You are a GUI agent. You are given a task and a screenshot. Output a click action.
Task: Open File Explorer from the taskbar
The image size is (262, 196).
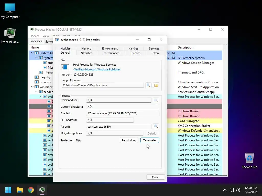pyautogui.click(x=19, y=190)
